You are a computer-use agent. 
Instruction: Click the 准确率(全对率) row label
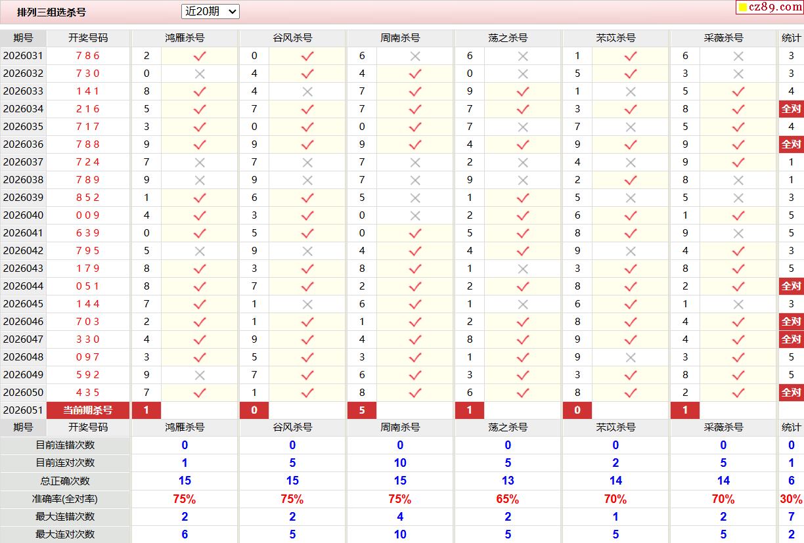coord(65,499)
